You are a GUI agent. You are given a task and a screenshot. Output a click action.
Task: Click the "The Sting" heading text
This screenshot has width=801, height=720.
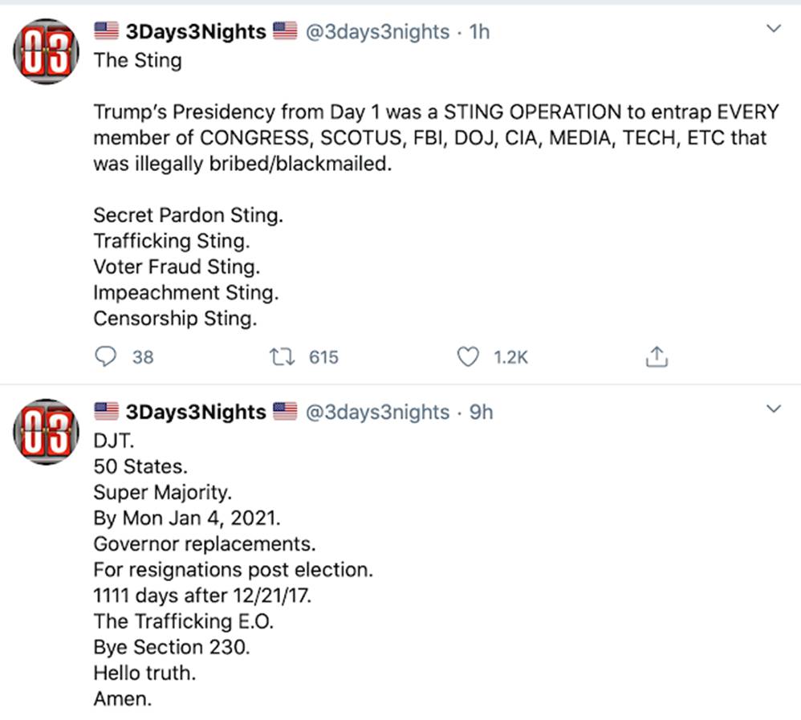(x=137, y=60)
